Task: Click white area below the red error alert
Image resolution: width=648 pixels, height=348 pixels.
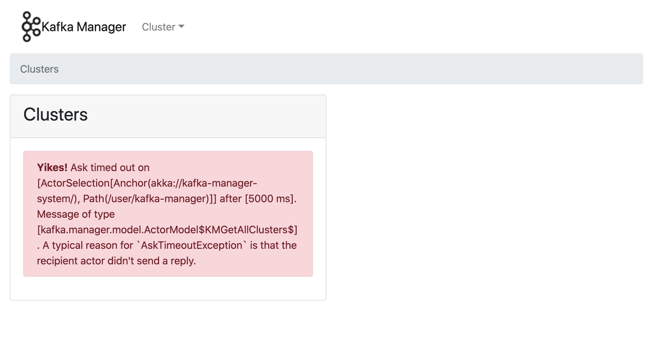Action: click(168, 288)
